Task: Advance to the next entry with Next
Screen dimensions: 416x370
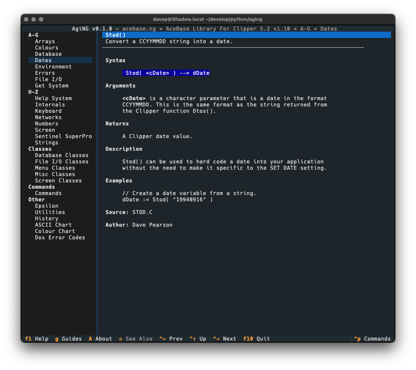Action: [x=224, y=339]
